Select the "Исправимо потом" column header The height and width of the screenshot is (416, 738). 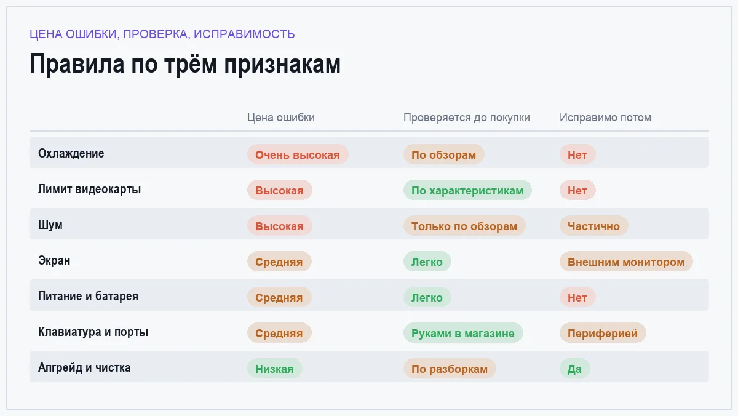pos(605,118)
